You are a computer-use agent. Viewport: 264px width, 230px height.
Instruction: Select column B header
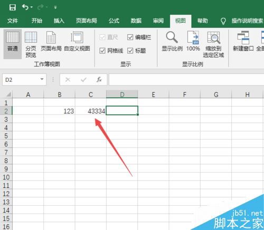[60, 95]
